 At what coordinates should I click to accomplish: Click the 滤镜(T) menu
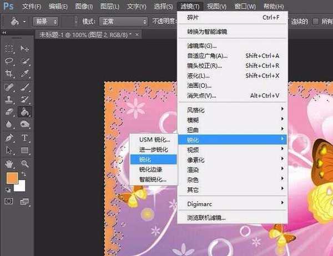pos(190,7)
